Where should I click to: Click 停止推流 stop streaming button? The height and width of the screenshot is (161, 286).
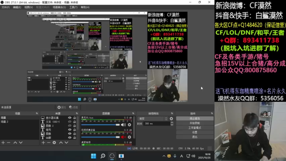tap(194, 119)
